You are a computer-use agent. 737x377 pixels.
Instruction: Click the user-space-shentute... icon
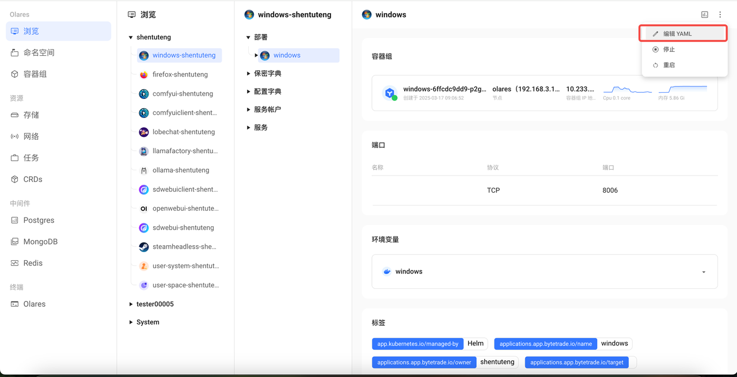pos(144,285)
